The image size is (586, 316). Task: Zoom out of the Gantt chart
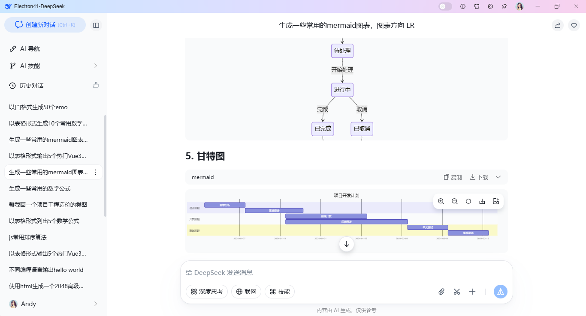(x=454, y=201)
